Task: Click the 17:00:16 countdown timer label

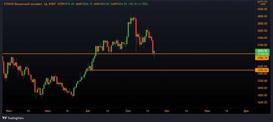Action: 263,54
